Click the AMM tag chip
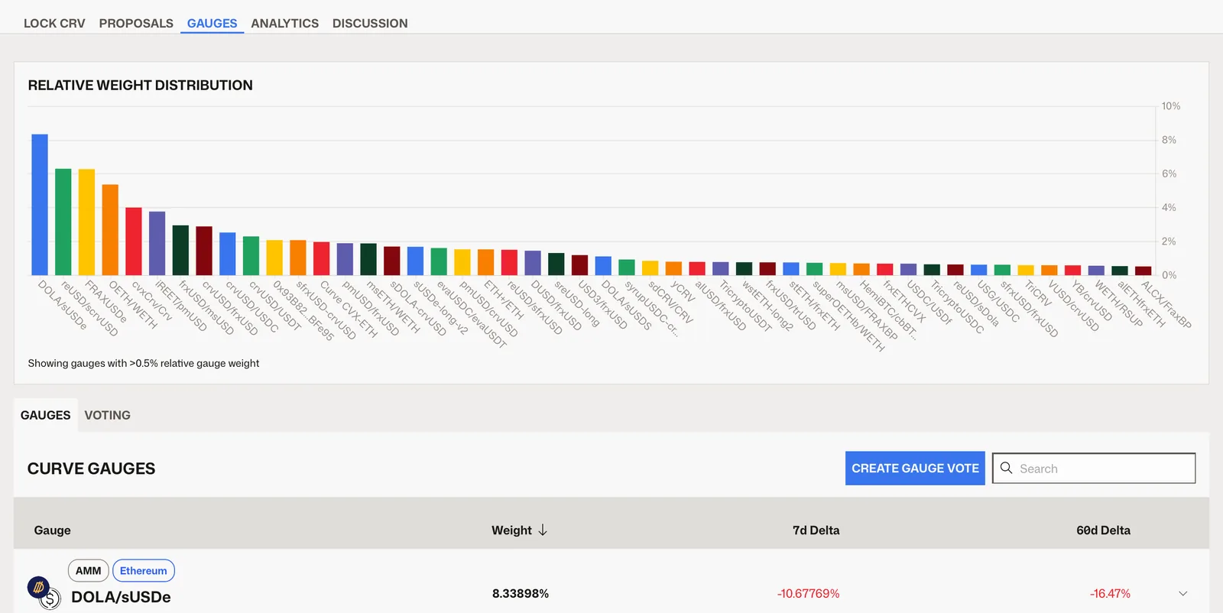The image size is (1223, 613). [88, 571]
